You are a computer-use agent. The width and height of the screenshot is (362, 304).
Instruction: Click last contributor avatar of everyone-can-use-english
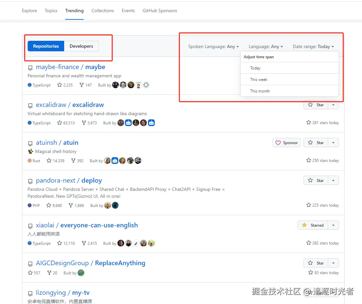151,243
